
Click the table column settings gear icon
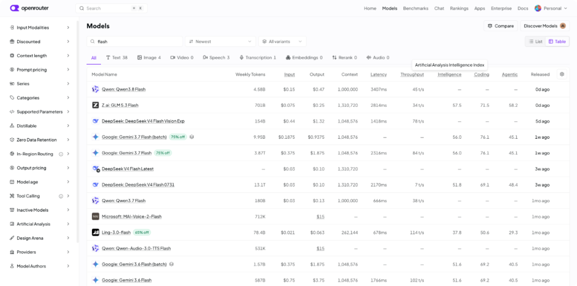click(562, 74)
